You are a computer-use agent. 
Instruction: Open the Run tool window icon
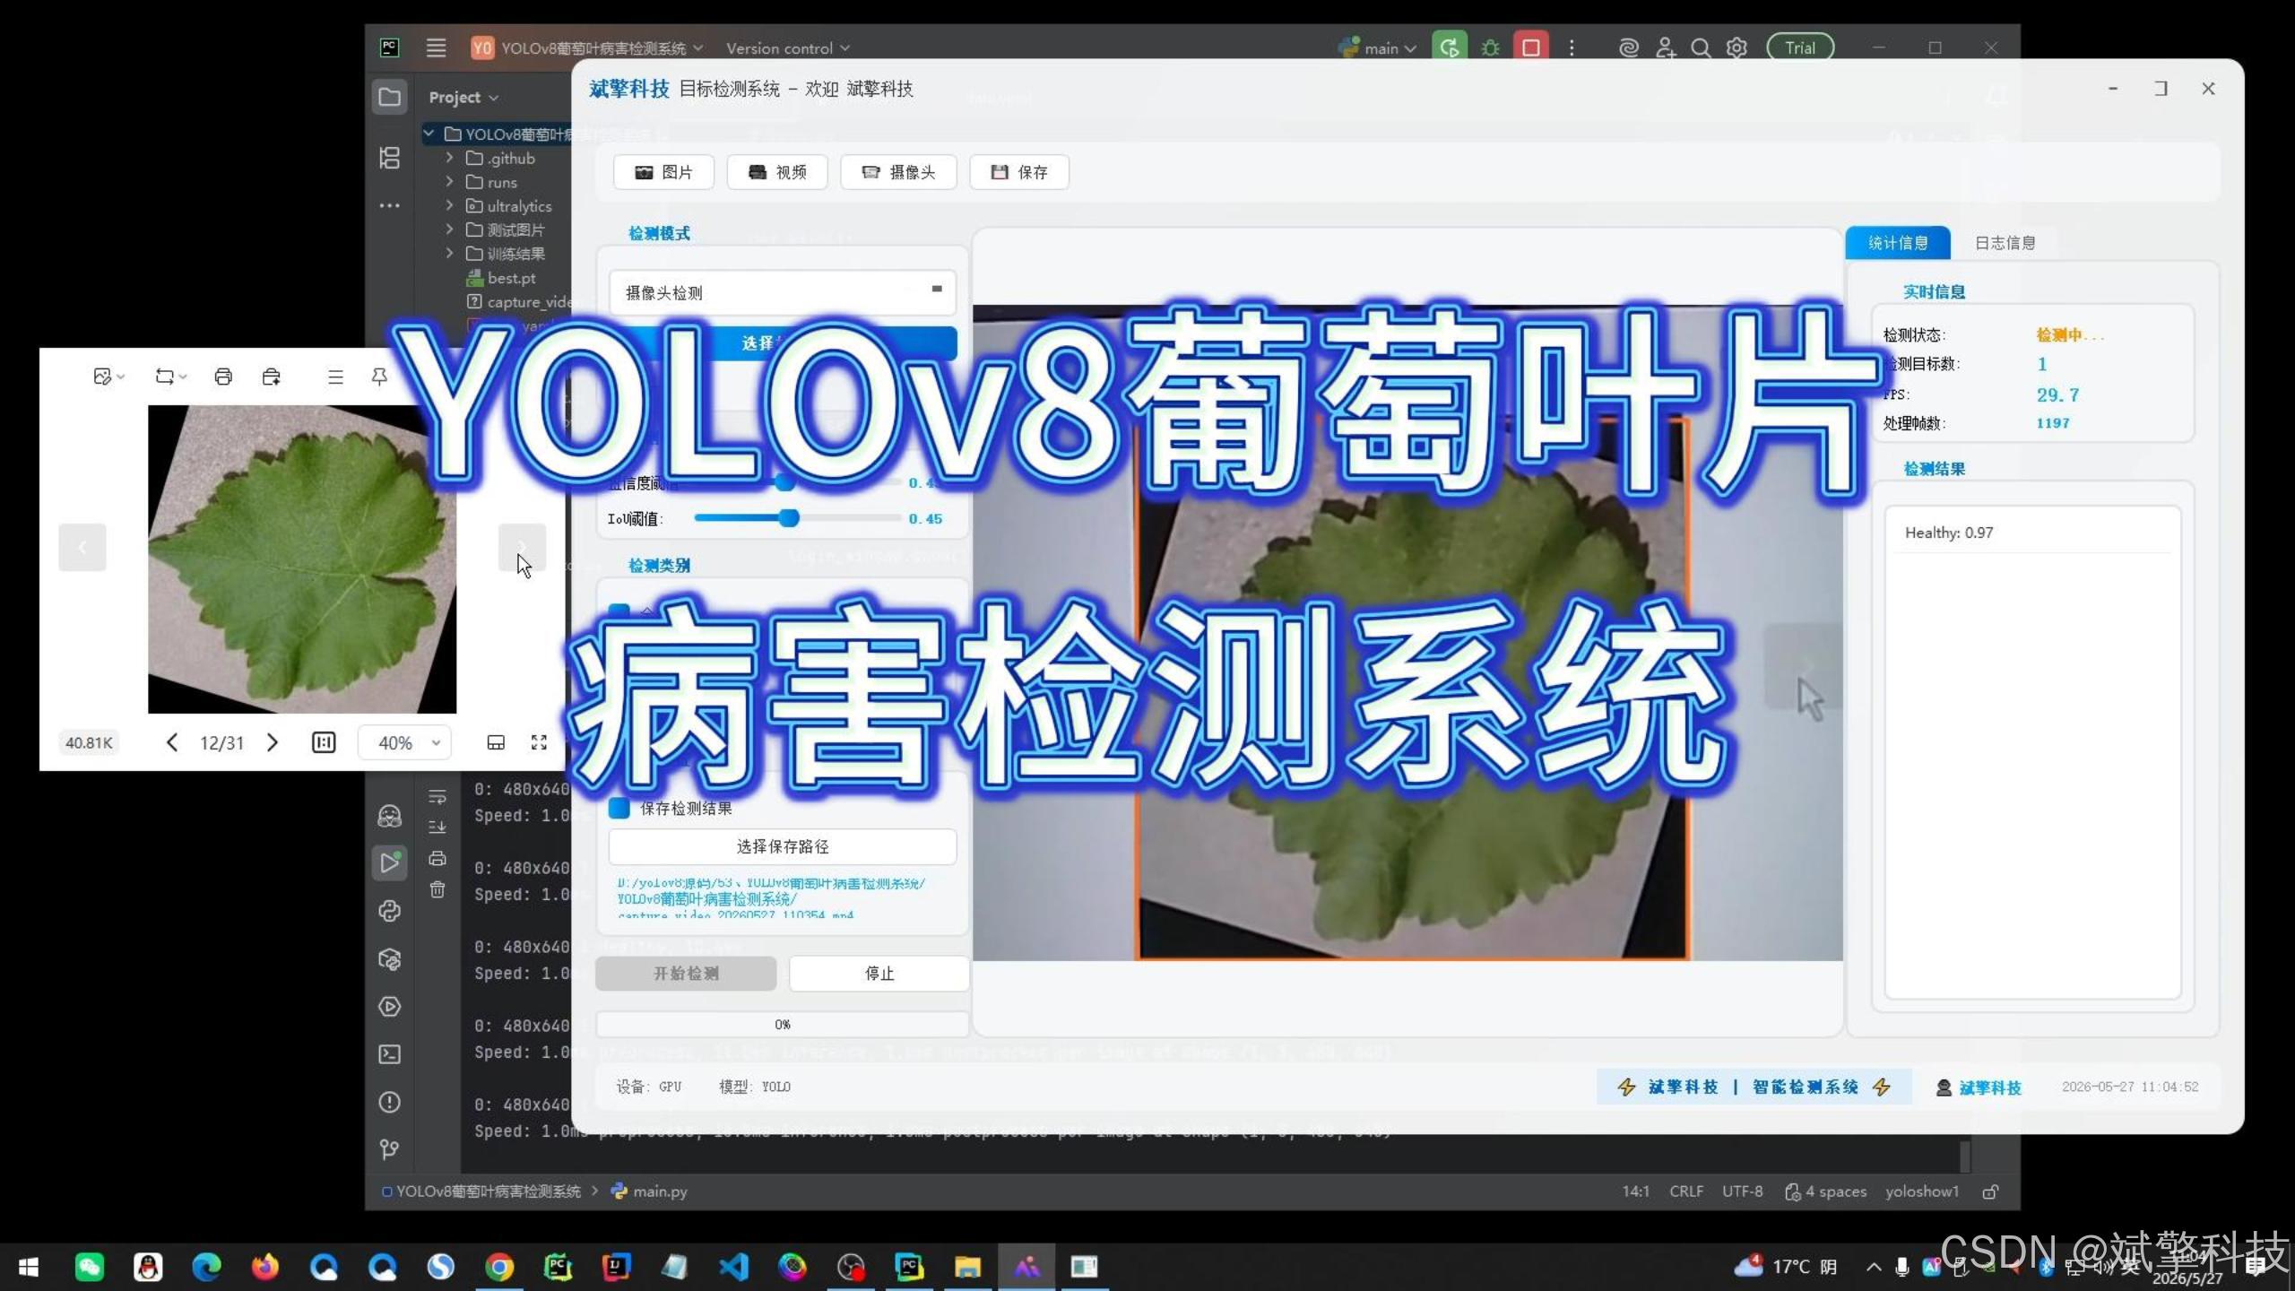tap(389, 862)
